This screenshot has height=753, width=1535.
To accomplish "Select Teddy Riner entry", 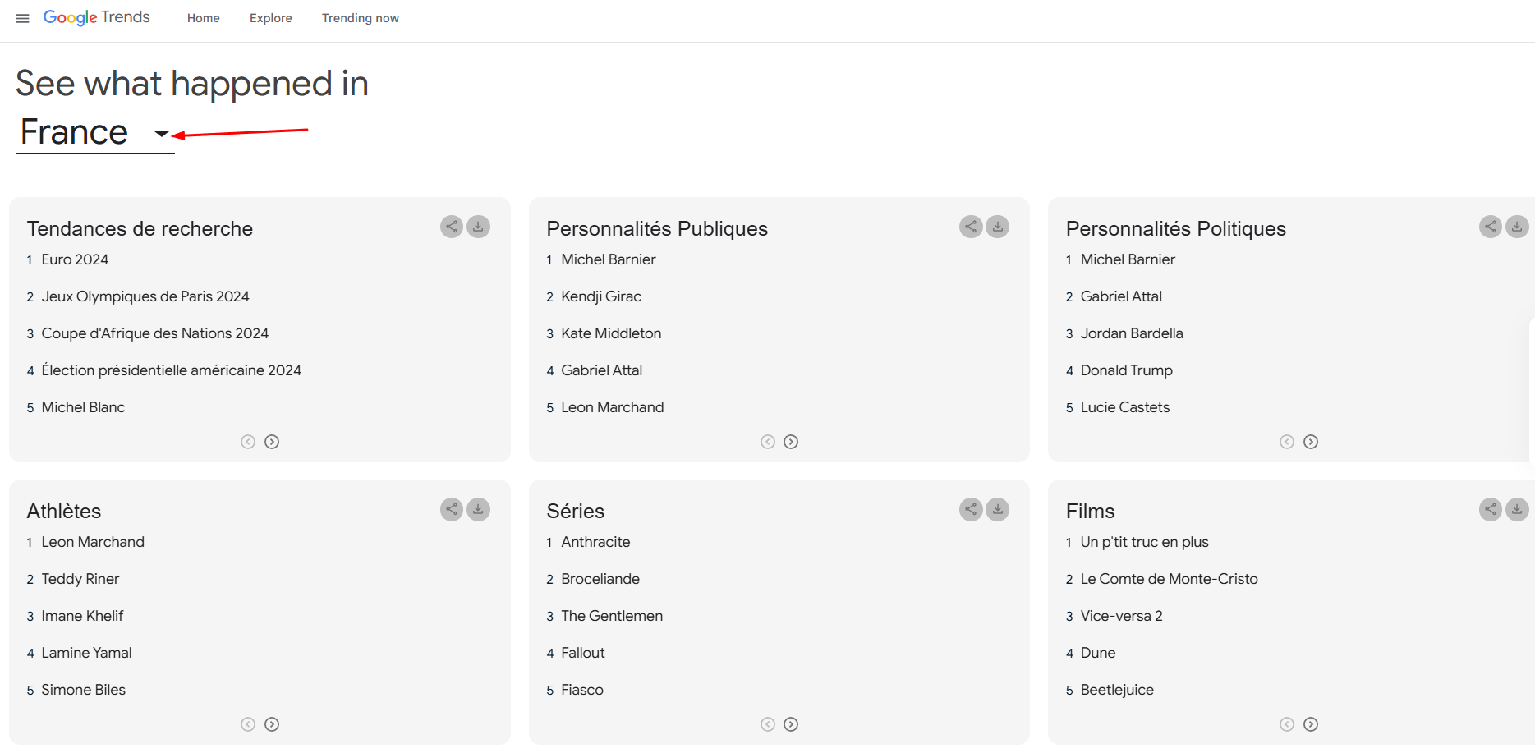I will pos(80,579).
